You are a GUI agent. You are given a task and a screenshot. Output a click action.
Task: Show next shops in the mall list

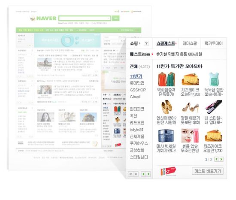(x=148, y=174)
